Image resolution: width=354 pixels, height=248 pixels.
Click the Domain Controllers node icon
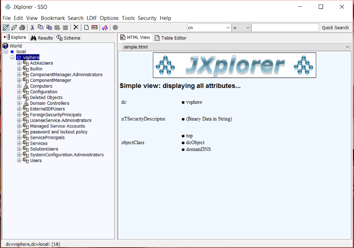[x=26, y=103]
